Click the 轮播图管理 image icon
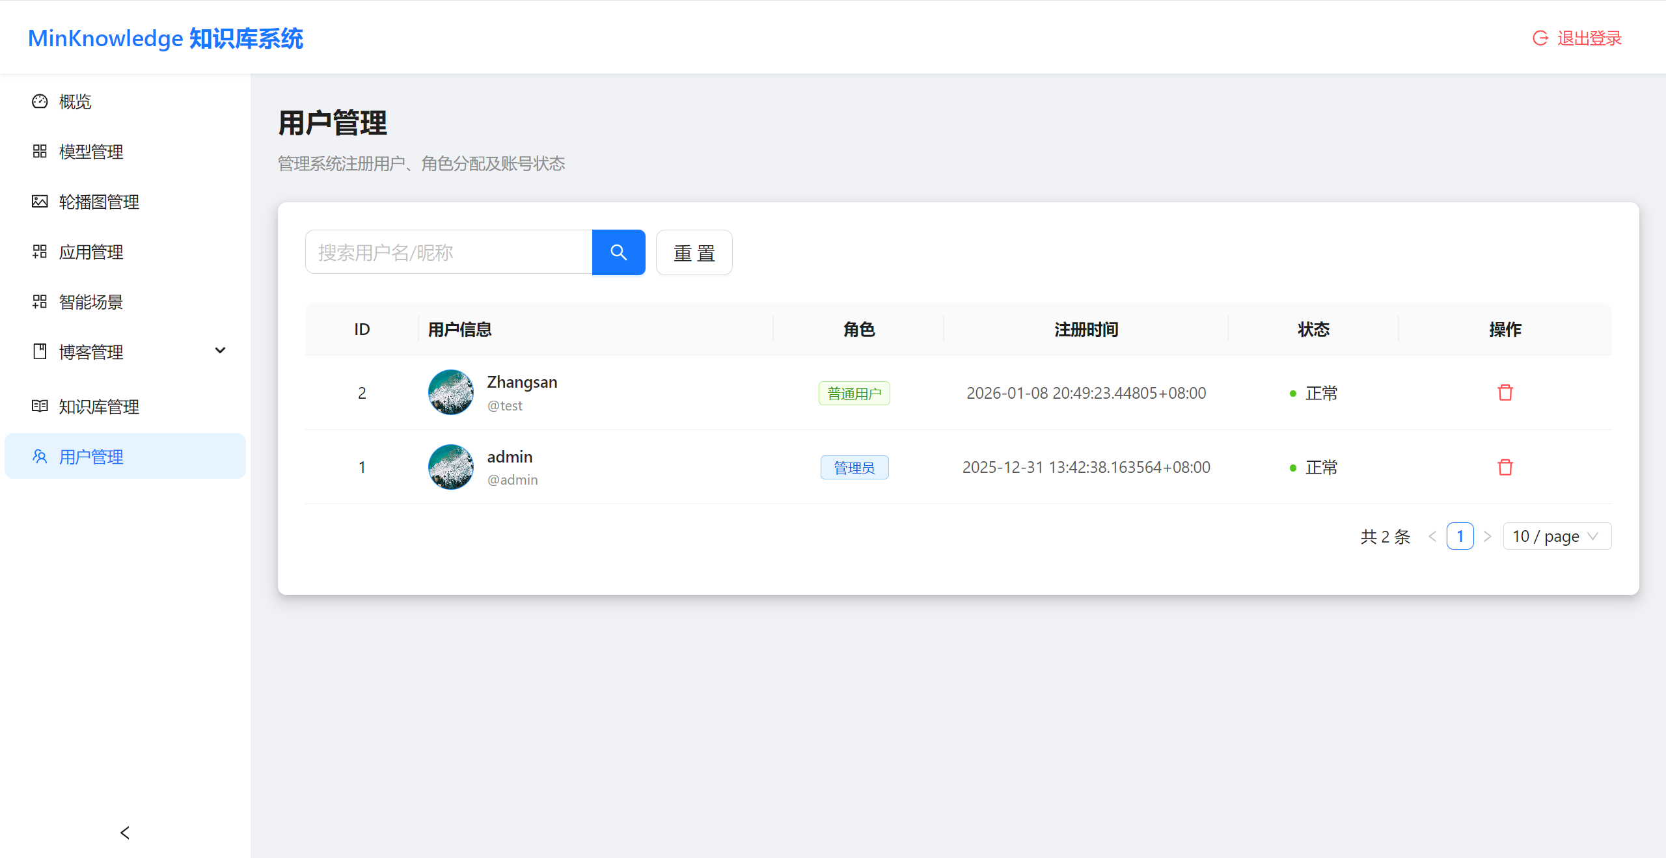Image resolution: width=1666 pixels, height=858 pixels. 39,202
